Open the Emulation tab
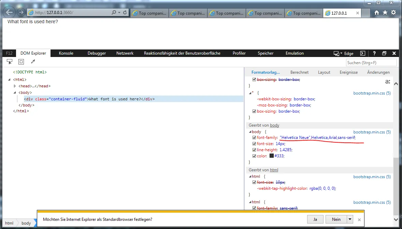The height and width of the screenshot is (229, 402). click(x=295, y=53)
